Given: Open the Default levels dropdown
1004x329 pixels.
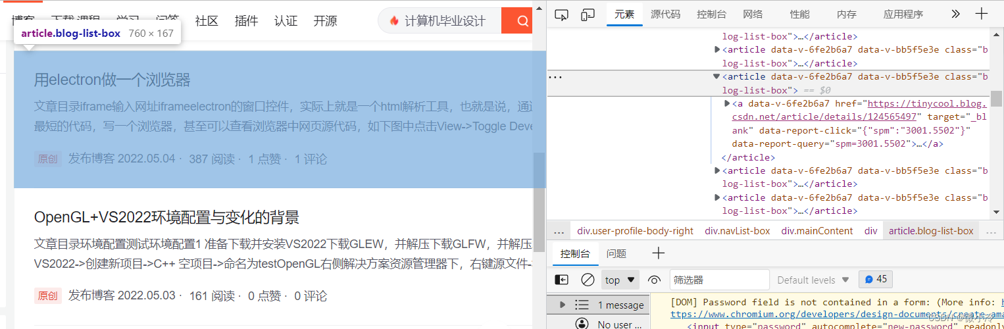Looking at the screenshot, I should 813,280.
